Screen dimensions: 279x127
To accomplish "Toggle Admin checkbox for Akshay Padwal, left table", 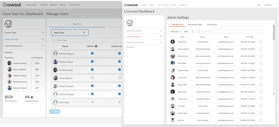I will [x=92, y=61].
